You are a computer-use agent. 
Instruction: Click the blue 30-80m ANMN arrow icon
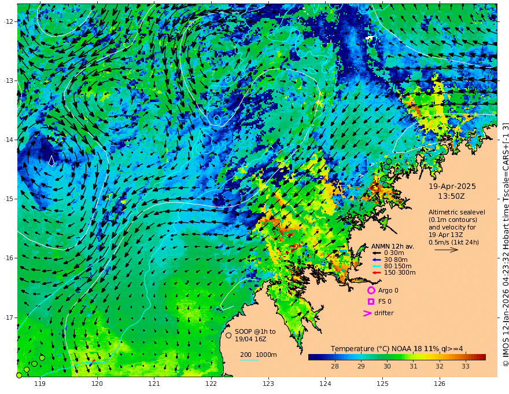[x=377, y=260]
